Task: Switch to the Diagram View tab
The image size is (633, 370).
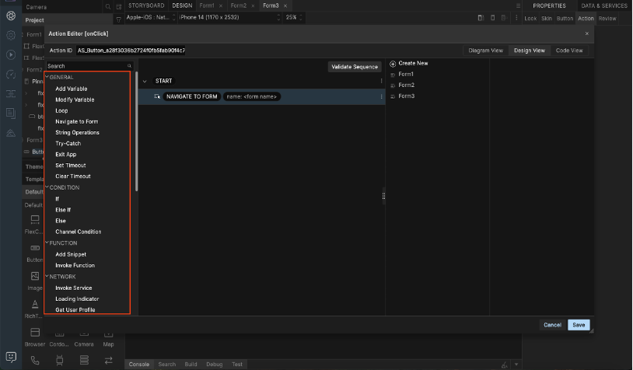Action: [485, 51]
